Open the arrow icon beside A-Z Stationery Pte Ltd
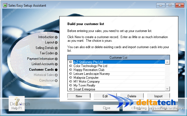This screenshot has width=187, height=116. 71,62
